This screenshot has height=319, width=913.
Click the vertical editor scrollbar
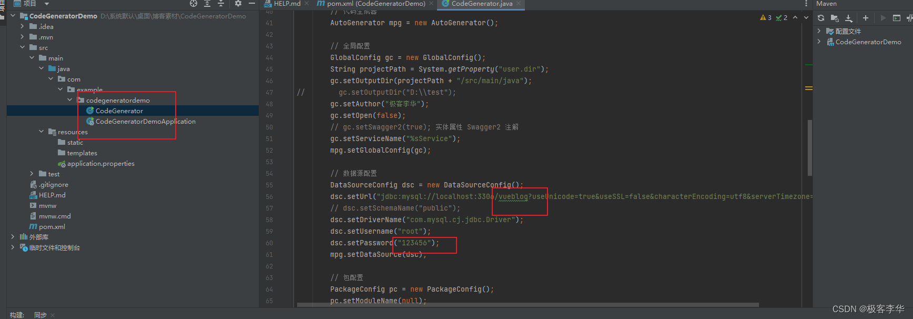click(810, 148)
